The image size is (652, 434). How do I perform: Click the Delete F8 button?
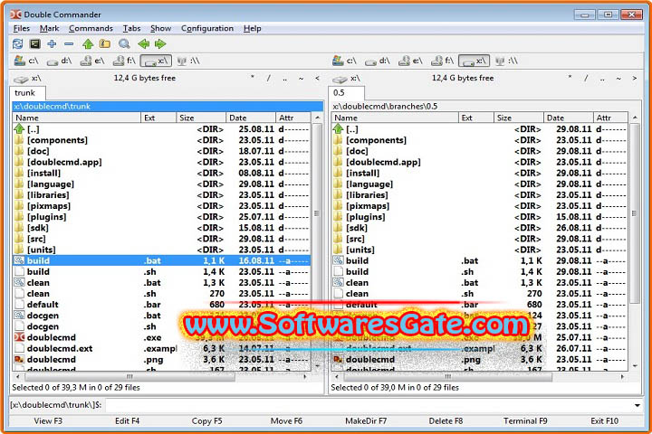tap(446, 420)
